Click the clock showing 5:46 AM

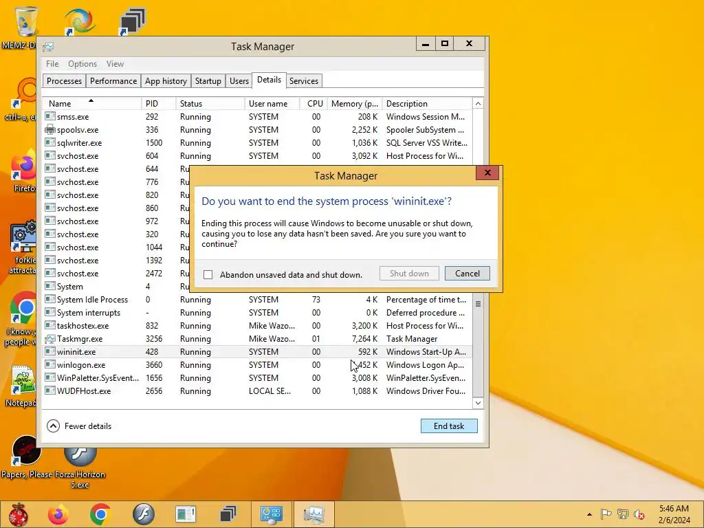click(x=674, y=514)
